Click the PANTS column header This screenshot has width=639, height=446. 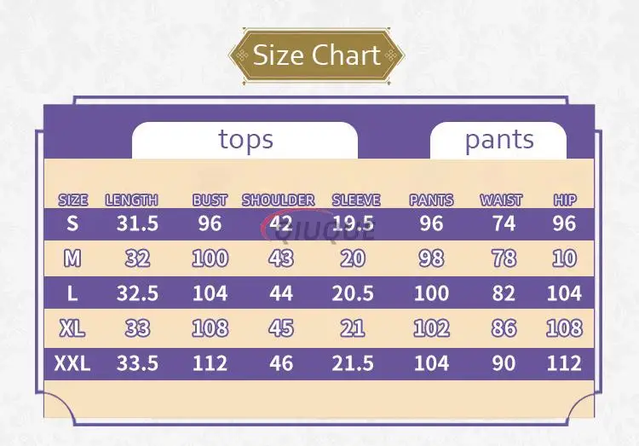click(431, 200)
